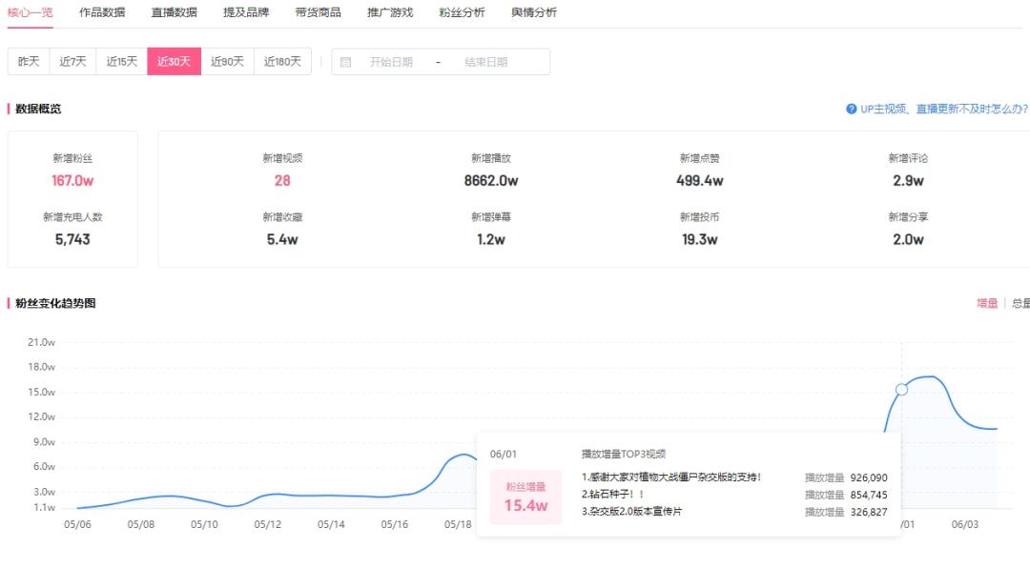Switch range to 近90天
1030x568 pixels.
pyautogui.click(x=227, y=62)
